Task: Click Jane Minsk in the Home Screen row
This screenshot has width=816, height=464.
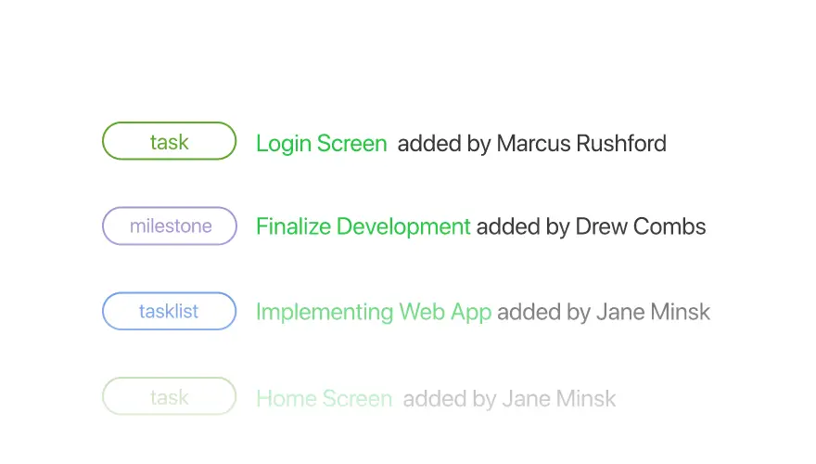Action: (x=559, y=399)
